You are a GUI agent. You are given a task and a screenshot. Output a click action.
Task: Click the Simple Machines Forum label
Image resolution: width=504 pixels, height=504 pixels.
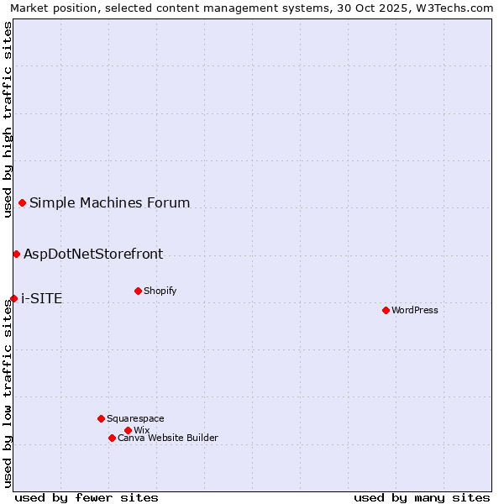point(109,203)
